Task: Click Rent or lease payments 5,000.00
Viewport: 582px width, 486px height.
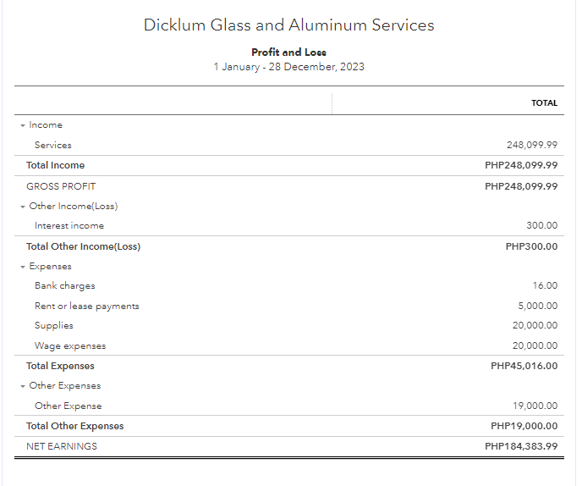Action: (x=538, y=307)
